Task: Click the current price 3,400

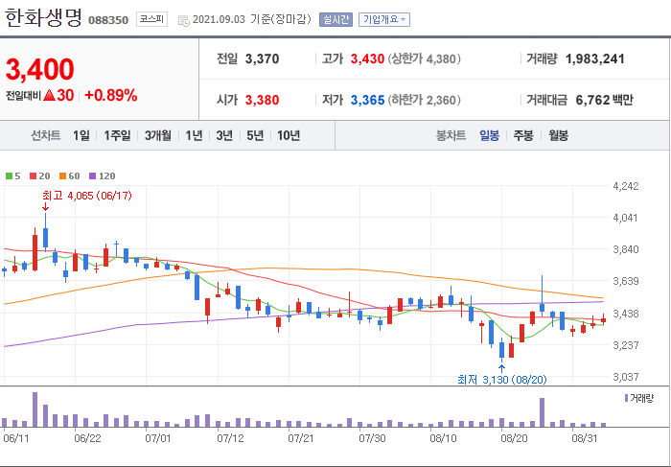Action: [40, 69]
